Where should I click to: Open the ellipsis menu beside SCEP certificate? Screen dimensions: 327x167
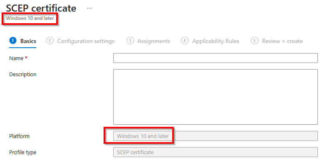89,9
